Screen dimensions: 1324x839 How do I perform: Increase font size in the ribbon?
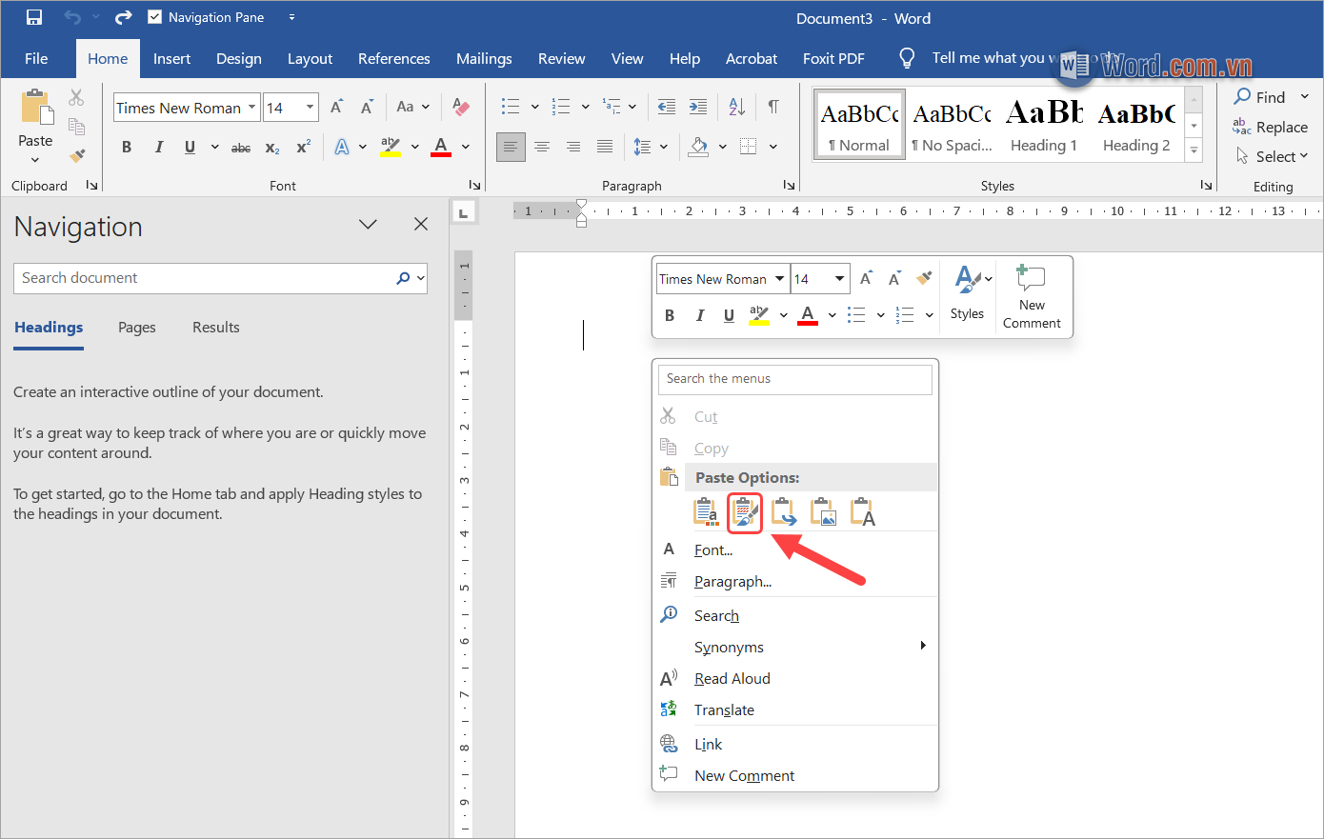(x=336, y=107)
